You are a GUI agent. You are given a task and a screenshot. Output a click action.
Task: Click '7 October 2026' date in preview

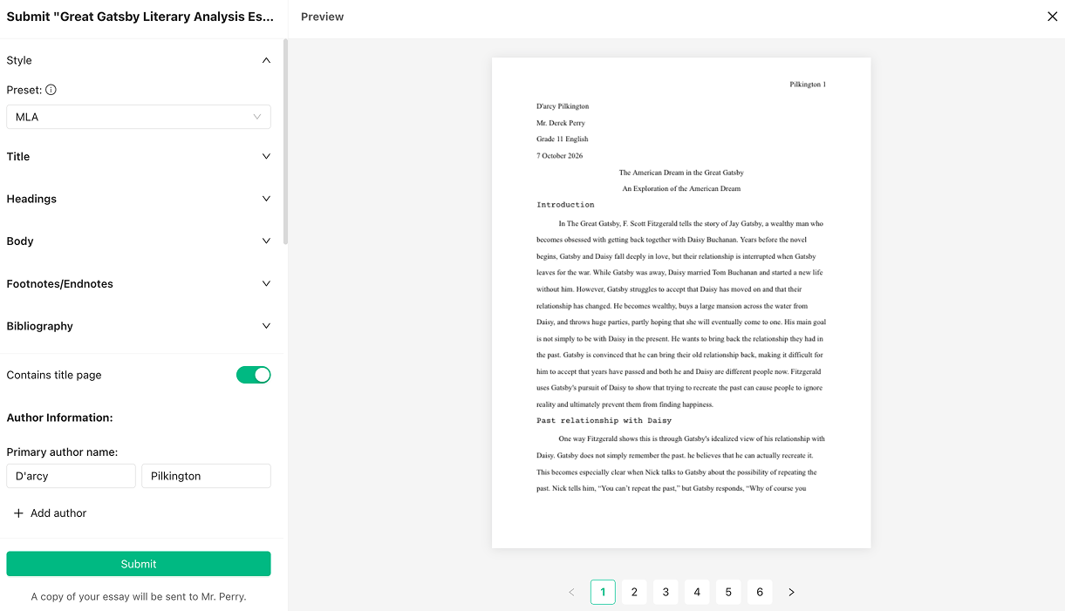pos(559,156)
